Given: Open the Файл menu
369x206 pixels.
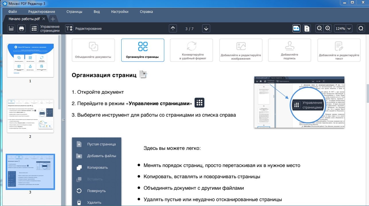Looking at the screenshot, I should pyautogui.click(x=13, y=12).
